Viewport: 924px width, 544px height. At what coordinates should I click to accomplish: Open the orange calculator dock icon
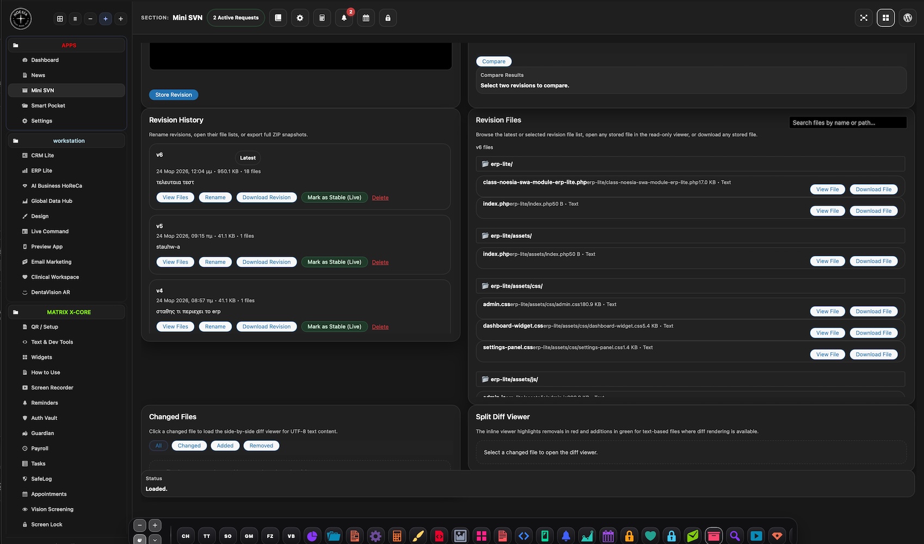pos(397,536)
